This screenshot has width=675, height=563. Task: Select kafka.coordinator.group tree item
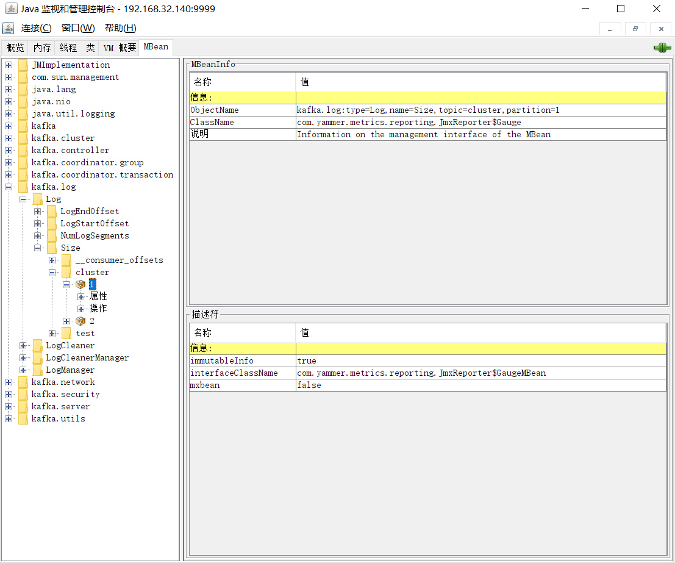click(87, 162)
